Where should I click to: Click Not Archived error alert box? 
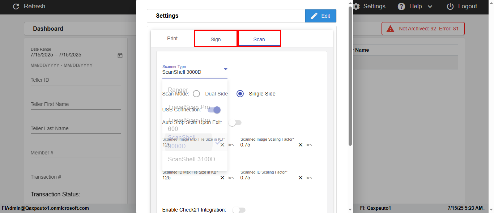[x=423, y=29]
